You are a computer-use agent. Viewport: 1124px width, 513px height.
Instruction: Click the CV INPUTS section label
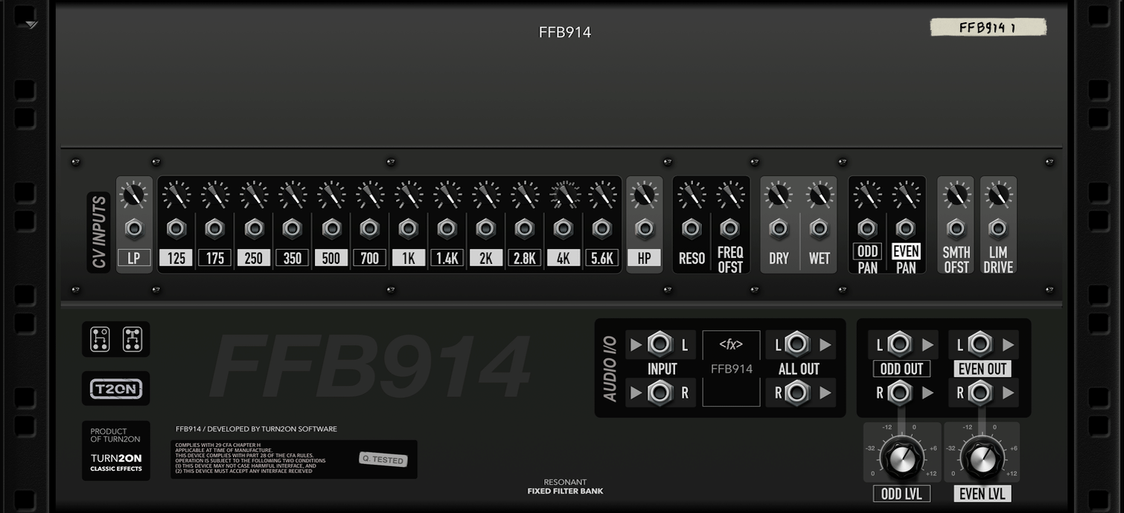pos(99,232)
